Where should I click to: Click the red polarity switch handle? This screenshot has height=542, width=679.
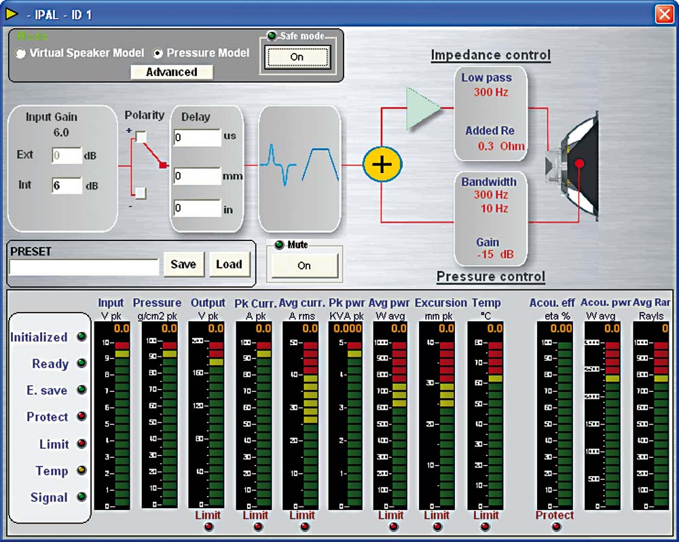pyautogui.click(x=163, y=164)
